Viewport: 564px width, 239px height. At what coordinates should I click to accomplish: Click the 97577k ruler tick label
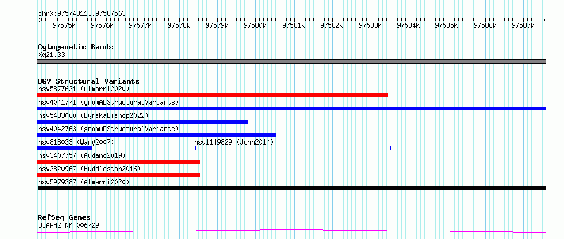click(x=140, y=25)
